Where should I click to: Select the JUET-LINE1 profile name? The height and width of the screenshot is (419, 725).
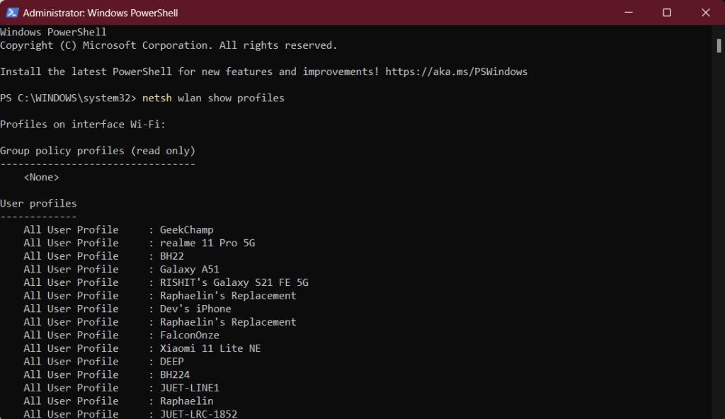(189, 388)
